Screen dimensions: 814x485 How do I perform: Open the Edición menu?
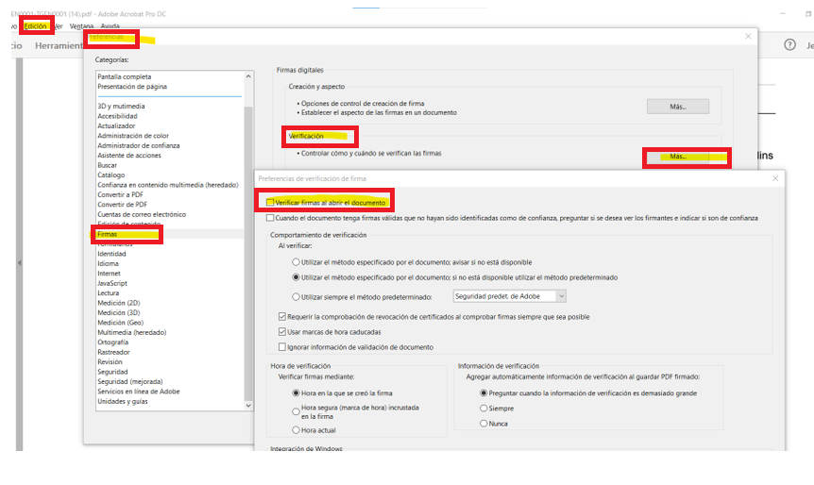[35, 25]
